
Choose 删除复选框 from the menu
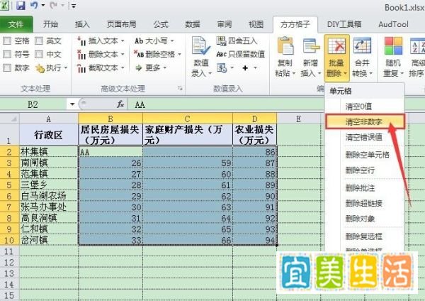click(x=365, y=236)
